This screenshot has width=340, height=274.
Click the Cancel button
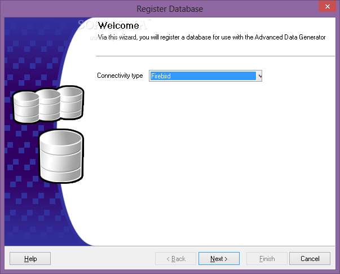pyautogui.click(x=310, y=259)
